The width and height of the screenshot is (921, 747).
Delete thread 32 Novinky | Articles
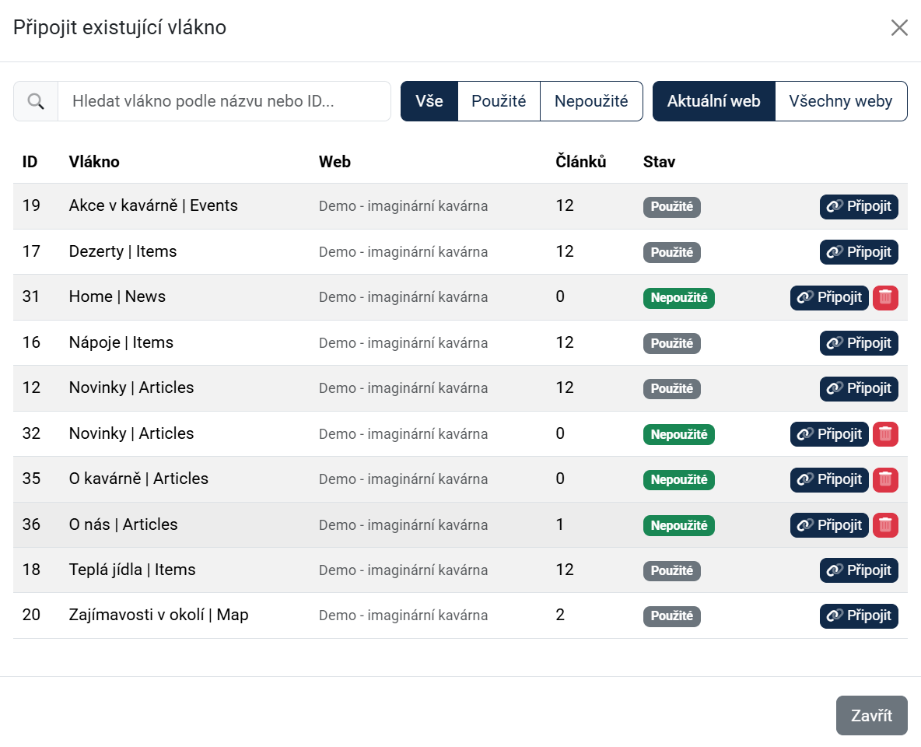click(885, 434)
